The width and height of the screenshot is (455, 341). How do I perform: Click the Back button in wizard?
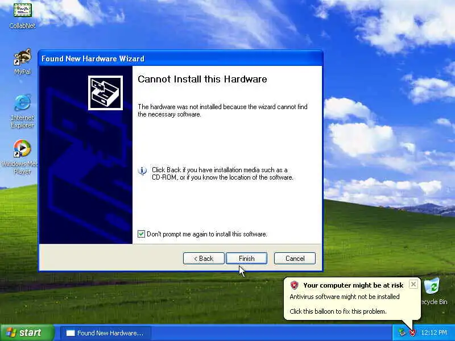[x=204, y=259]
